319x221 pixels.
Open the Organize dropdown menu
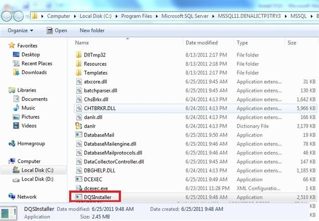pos(21,30)
